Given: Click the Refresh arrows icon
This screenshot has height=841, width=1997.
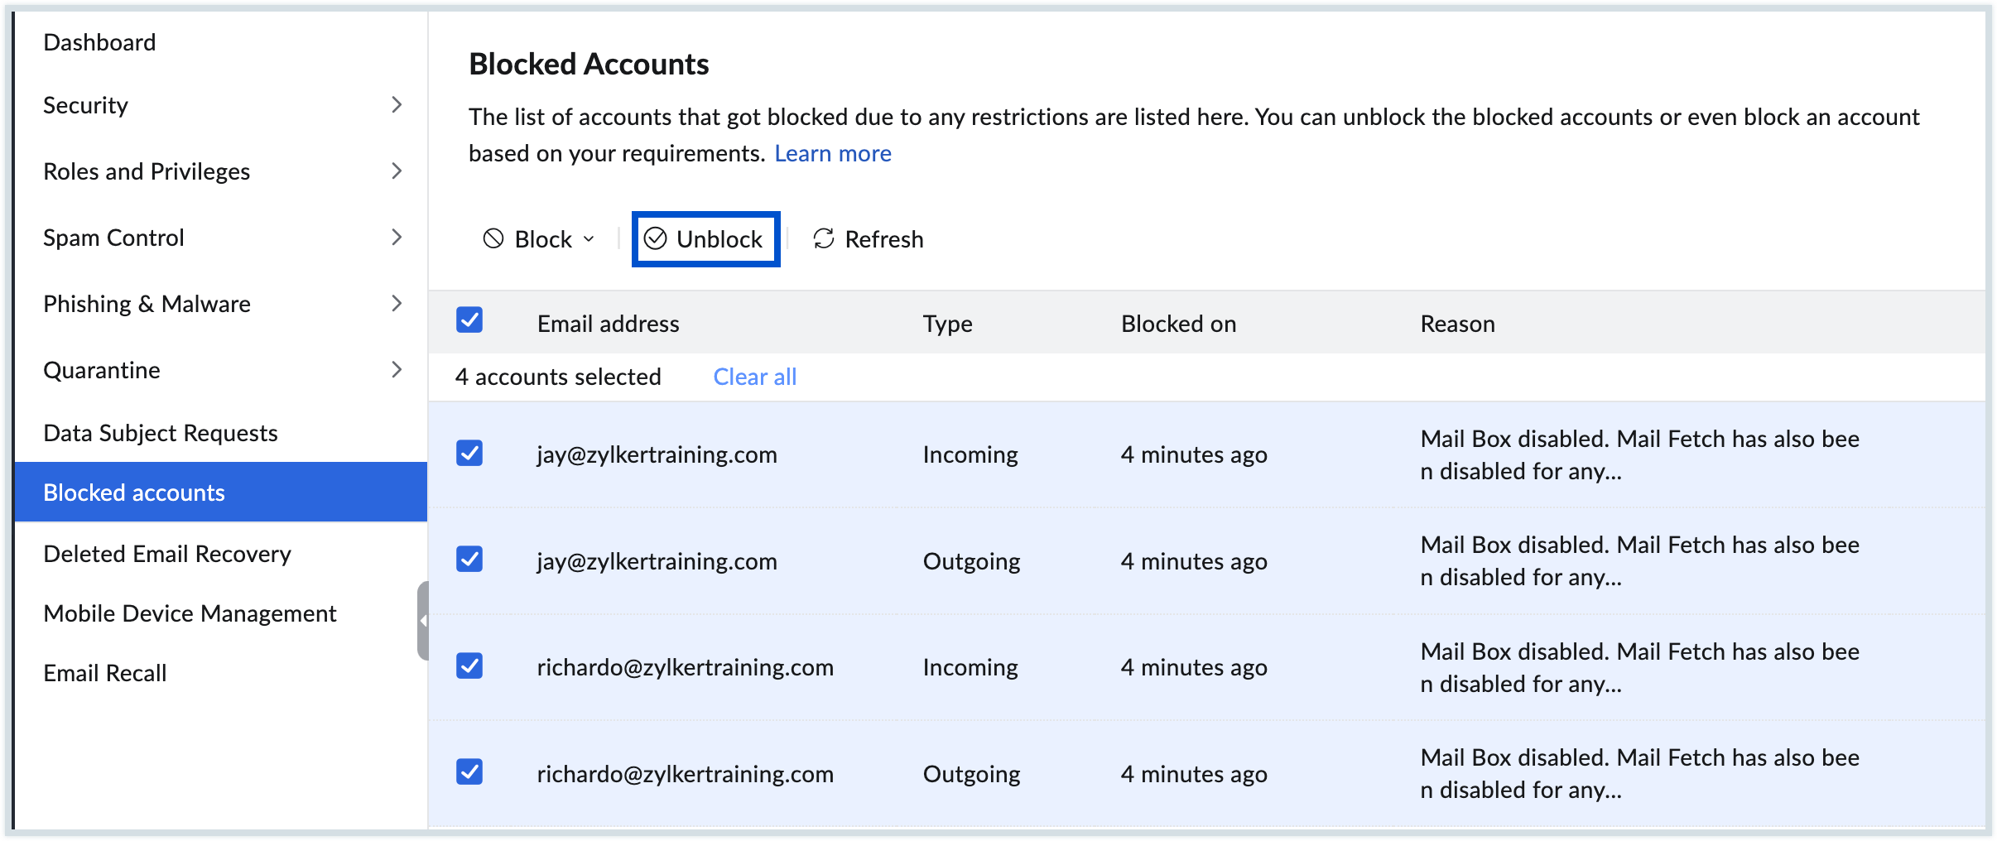Looking at the screenshot, I should tap(824, 239).
